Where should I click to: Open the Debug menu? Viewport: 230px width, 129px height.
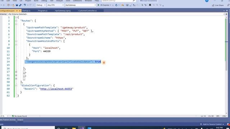(x=44, y=1)
